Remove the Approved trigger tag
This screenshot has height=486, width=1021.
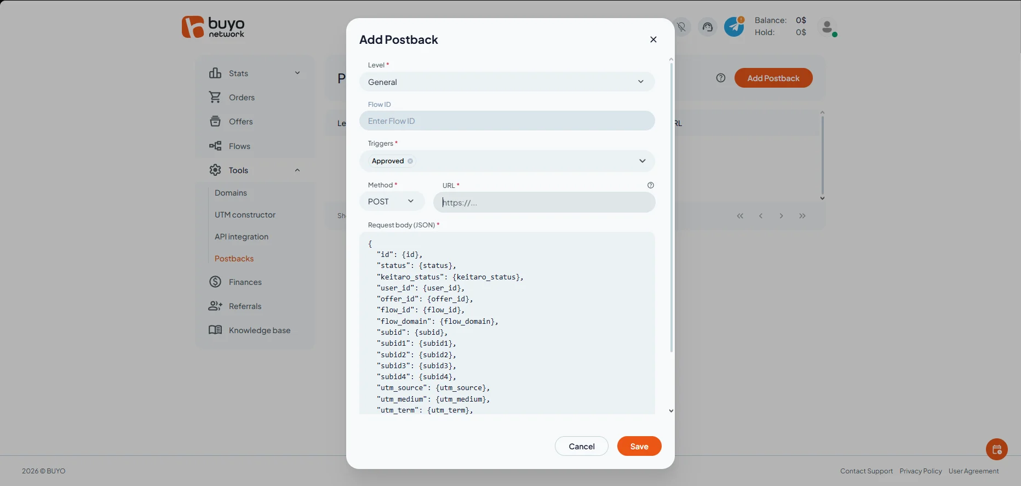(410, 161)
